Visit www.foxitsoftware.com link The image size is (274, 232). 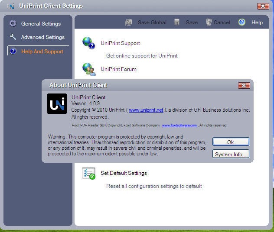tap(179, 125)
